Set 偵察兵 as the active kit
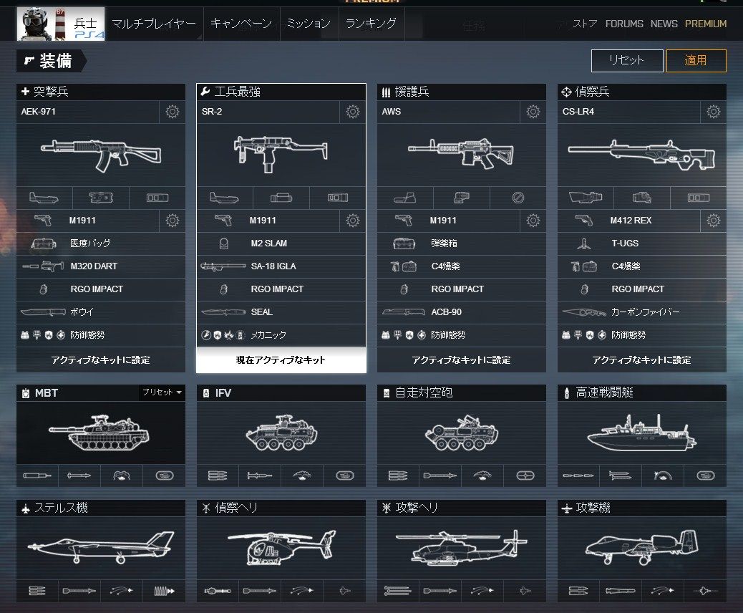 tap(641, 359)
